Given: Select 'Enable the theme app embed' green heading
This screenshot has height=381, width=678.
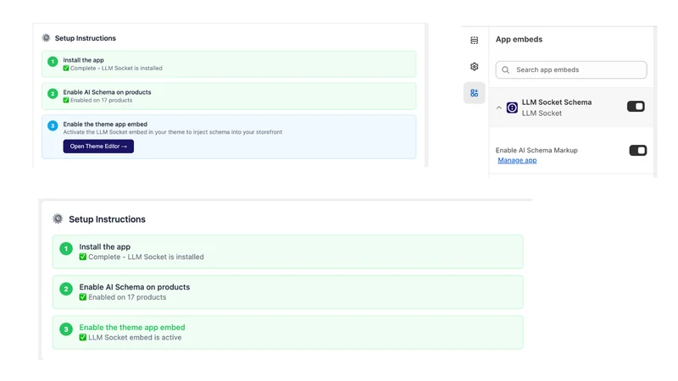Looking at the screenshot, I should point(132,328).
